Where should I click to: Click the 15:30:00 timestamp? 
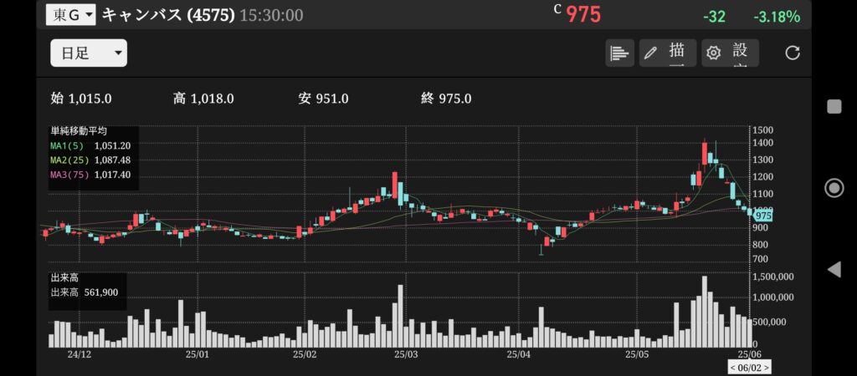click(x=272, y=15)
